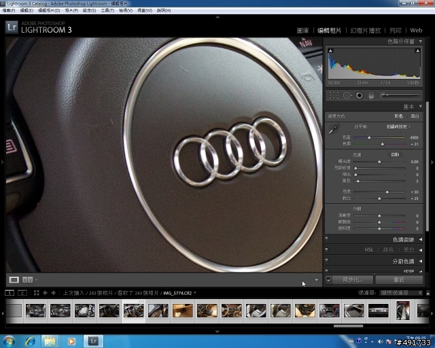
Task: Open white balance preset dropdown
Action: [x=399, y=126]
